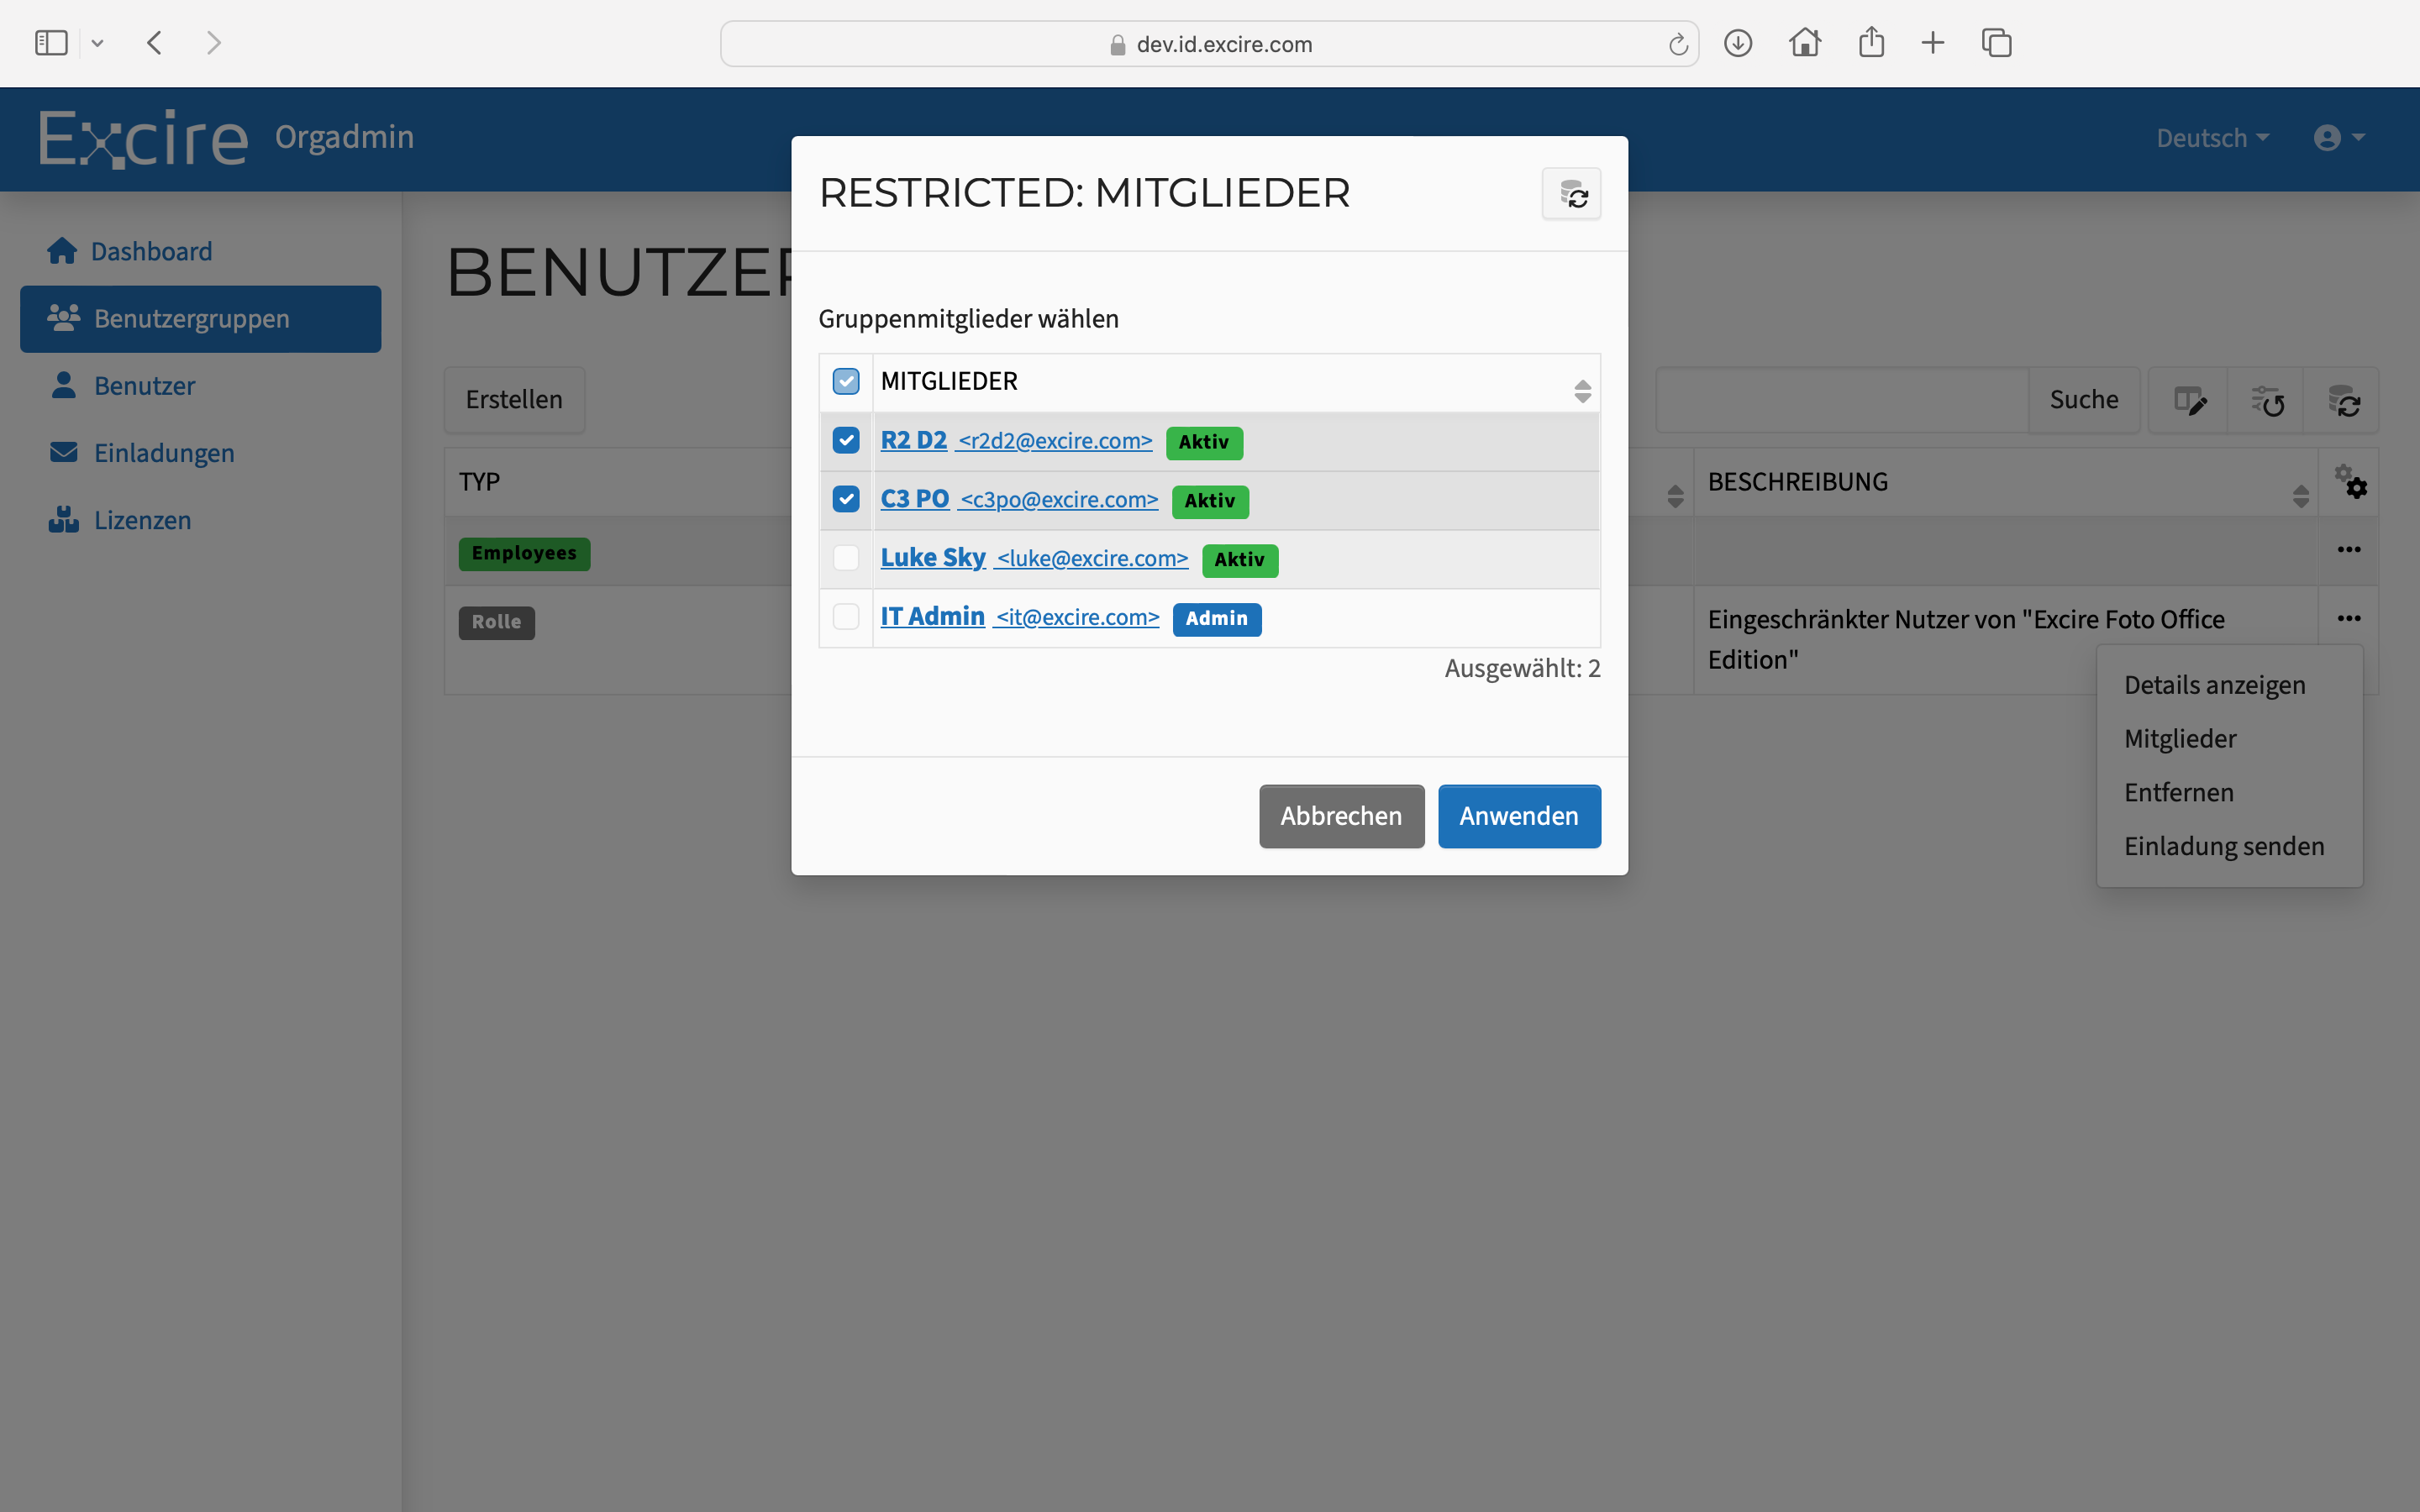Image resolution: width=2420 pixels, height=1512 pixels.
Task: Click the search input field
Action: tap(1841, 400)
